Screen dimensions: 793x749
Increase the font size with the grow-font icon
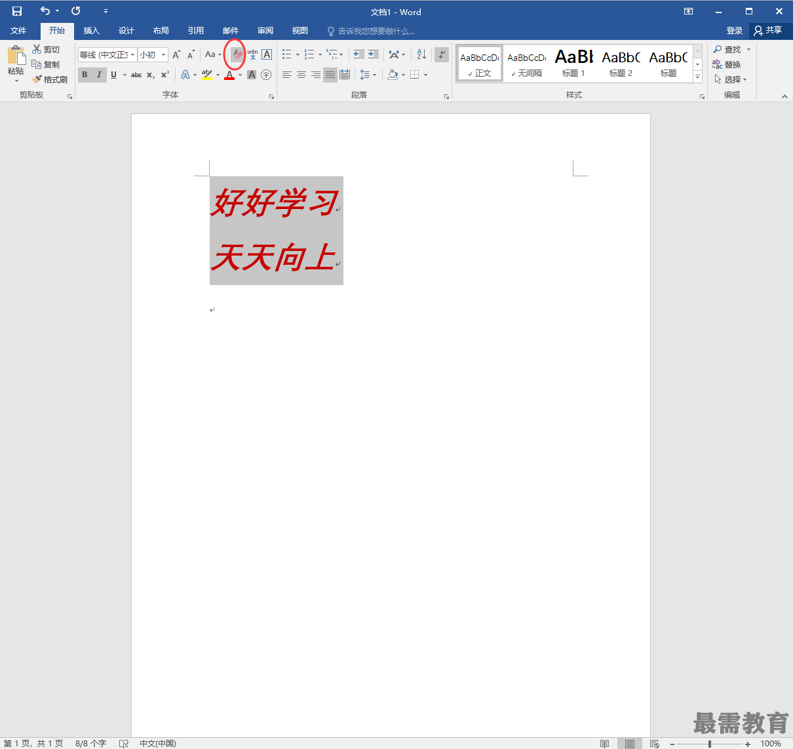pos(176,55)
